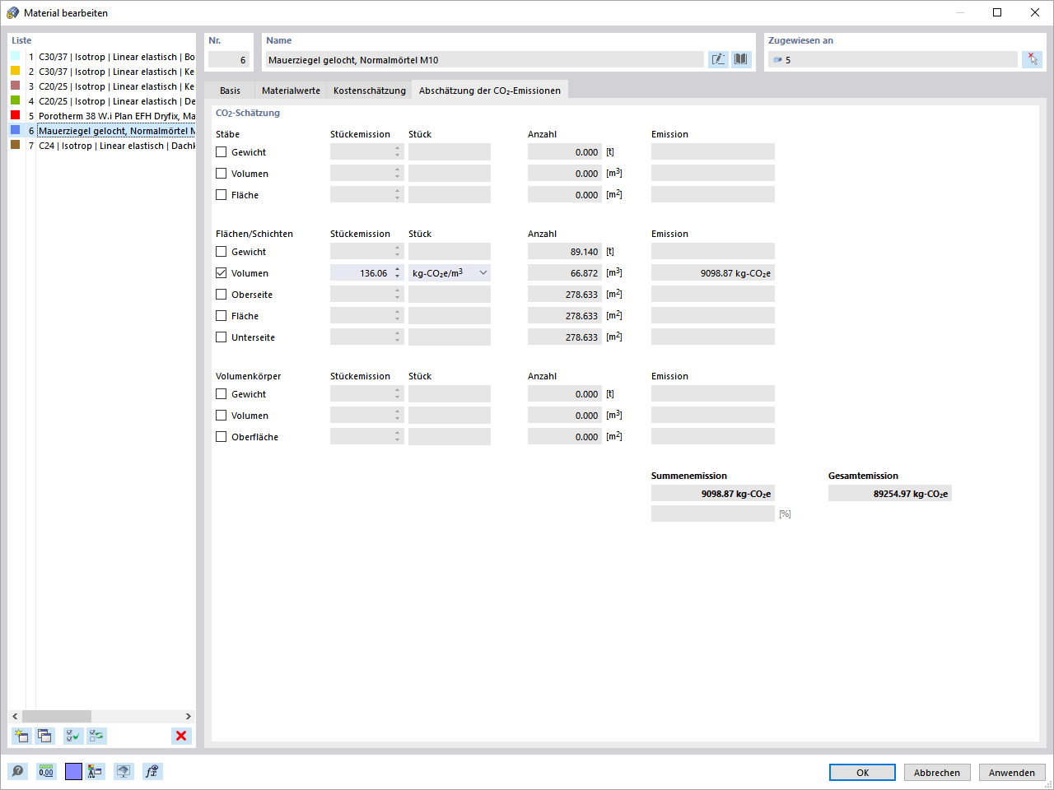The image size is (1054, 790).
Task: Click the application icon in the title bar
Action: 12,12
